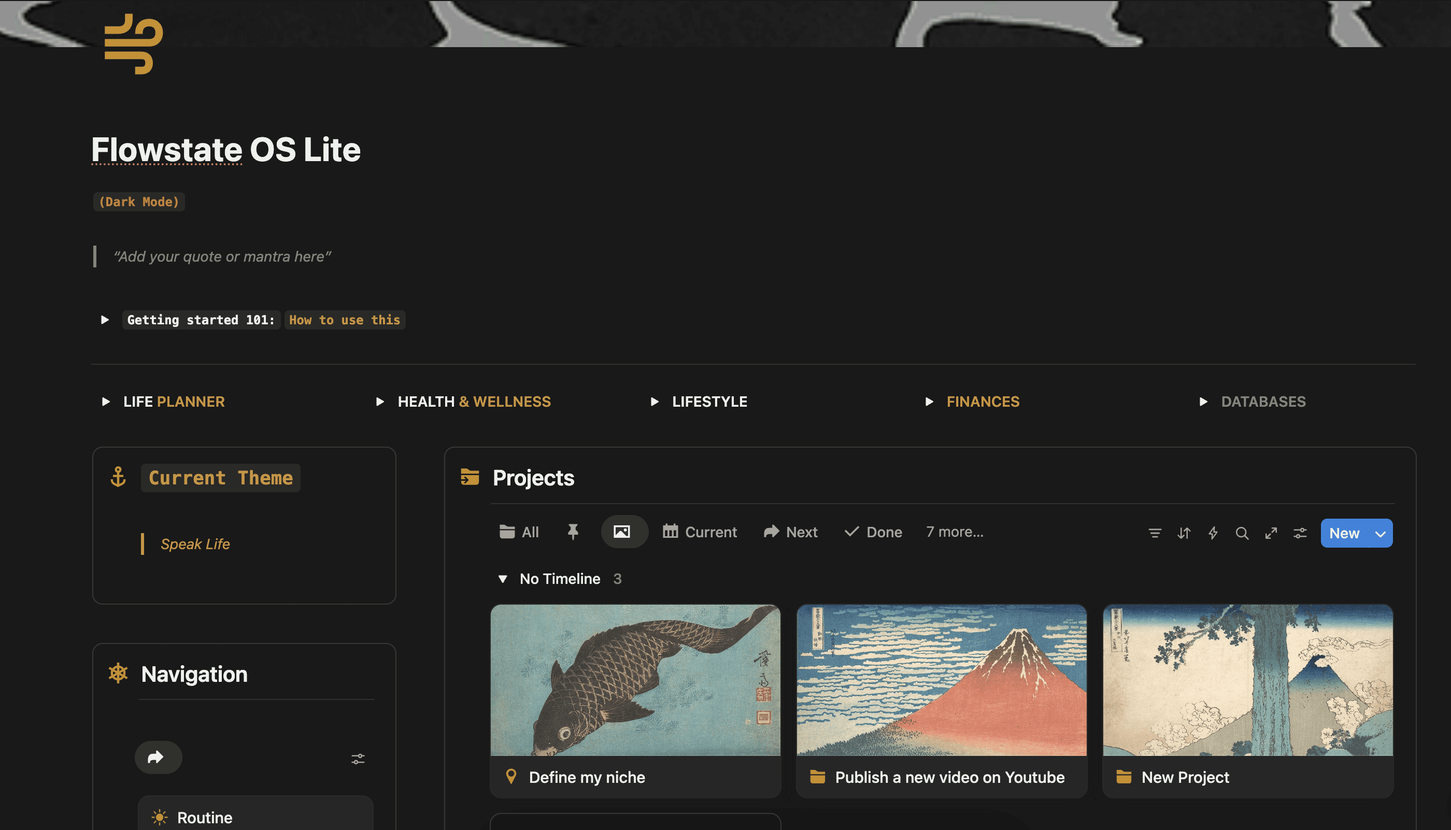
Task: Switch to the Done view tab
Action: [x=873, y=532]
